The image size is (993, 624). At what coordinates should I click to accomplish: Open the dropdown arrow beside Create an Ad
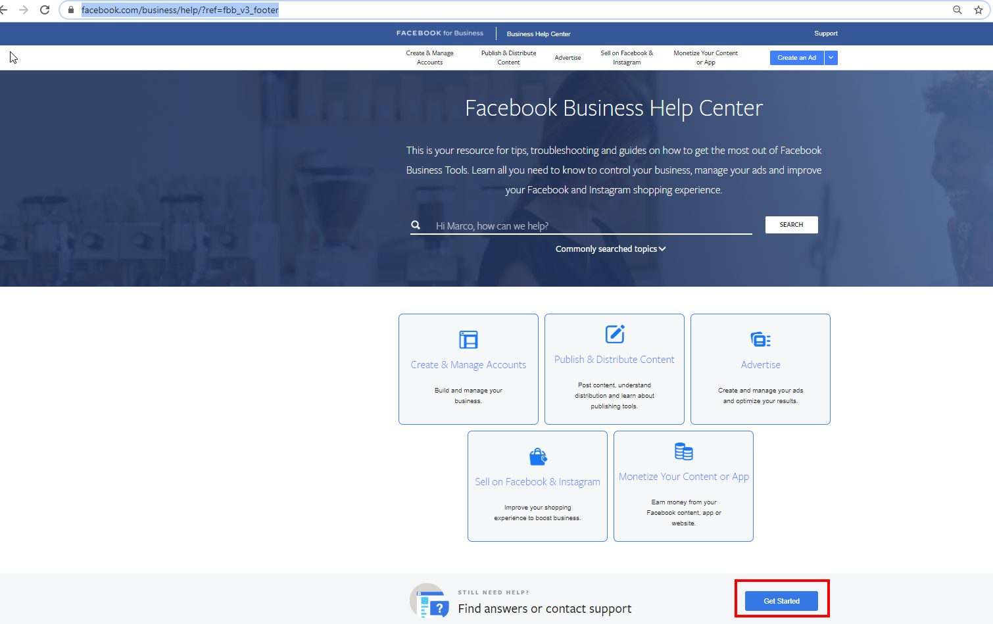click(831, 58)
